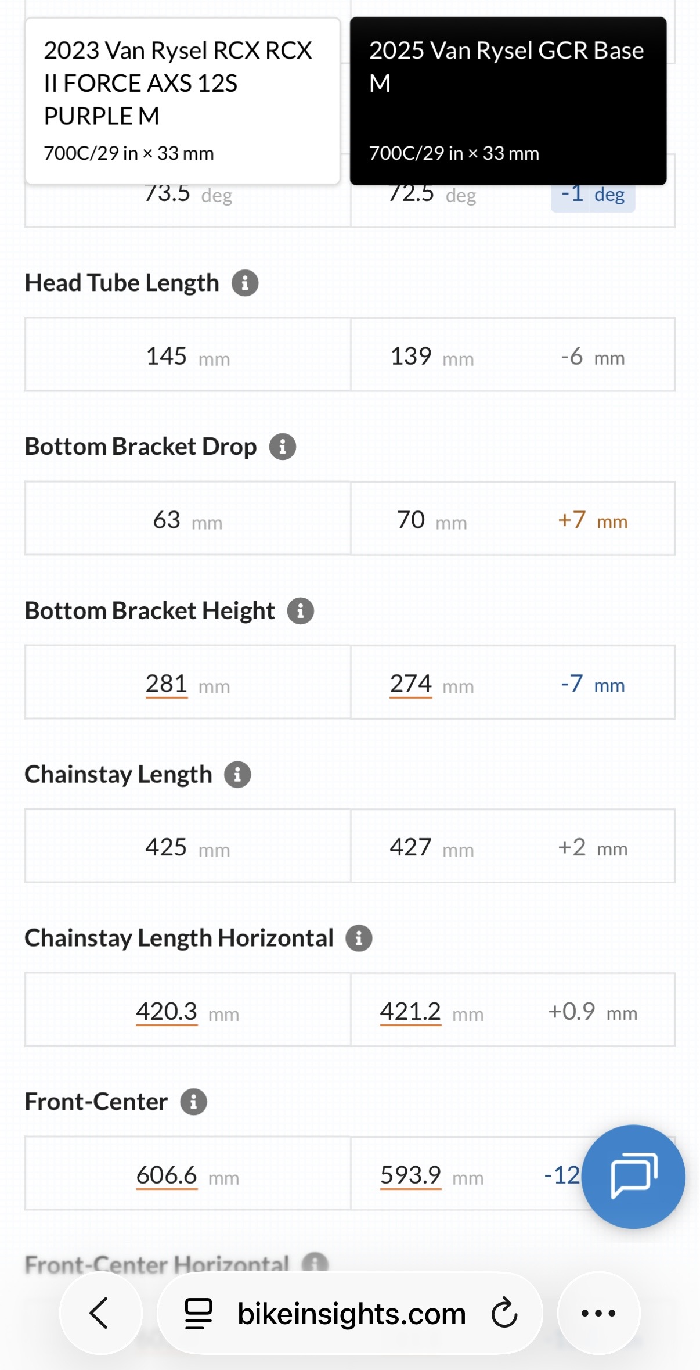This screenshot has width=700, height=1370.
Task: Tap underlined 420.3 mm chainstay horizontal value
Action: 167,1012
